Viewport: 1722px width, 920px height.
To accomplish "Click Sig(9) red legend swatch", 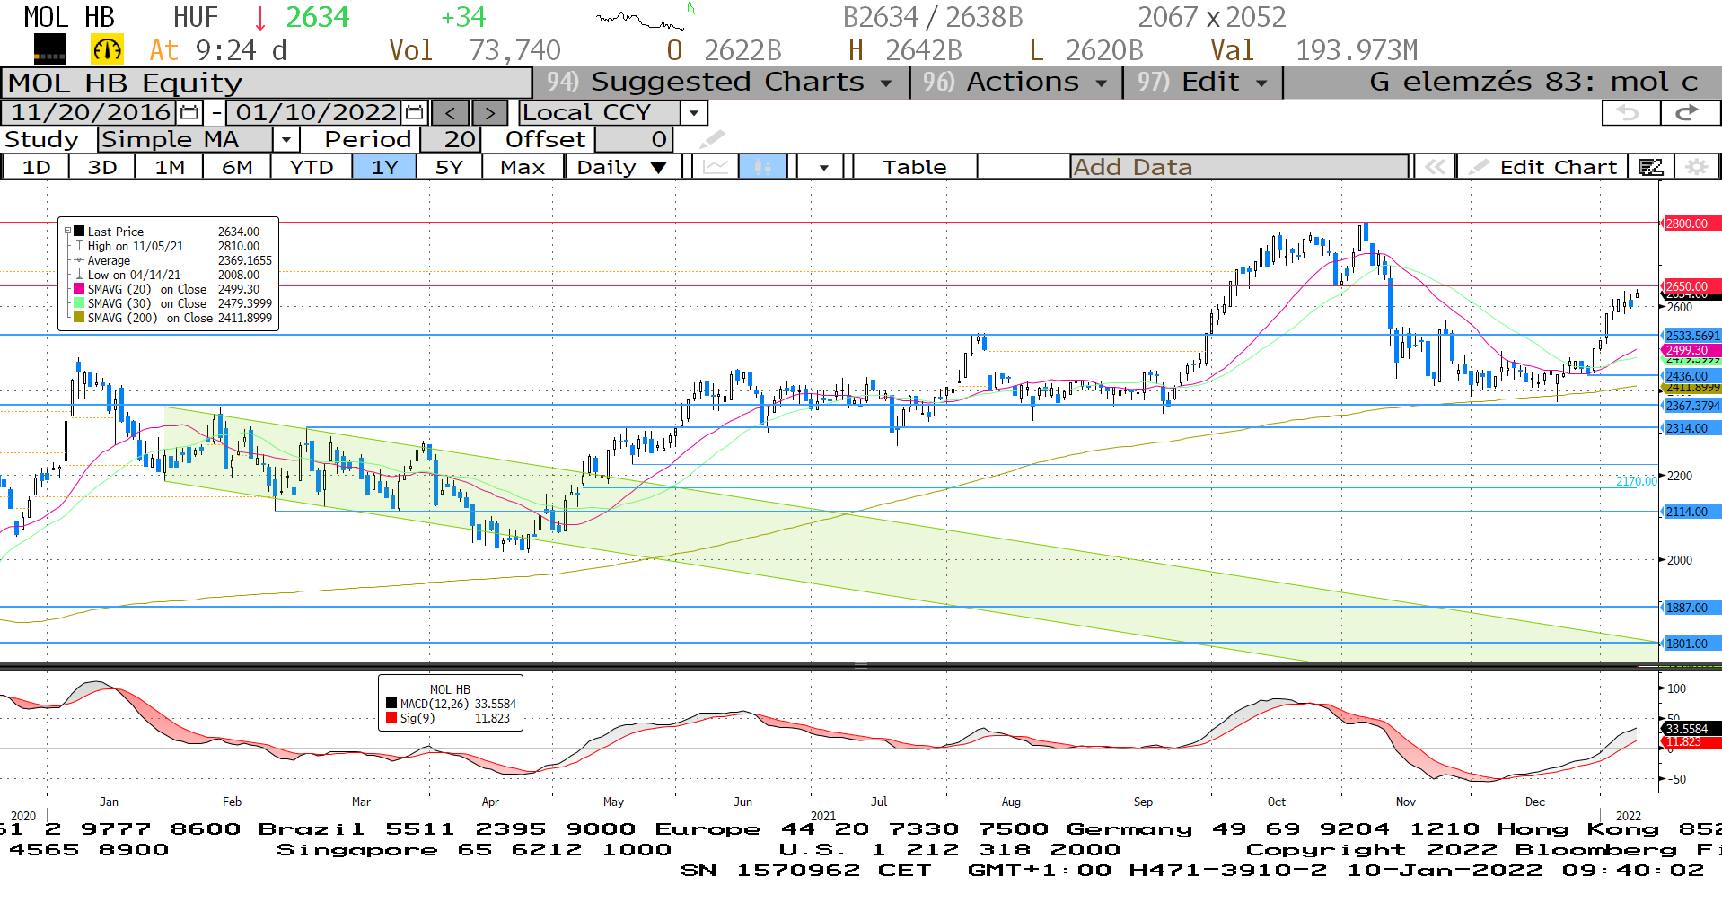I will [x=391, y=718].
